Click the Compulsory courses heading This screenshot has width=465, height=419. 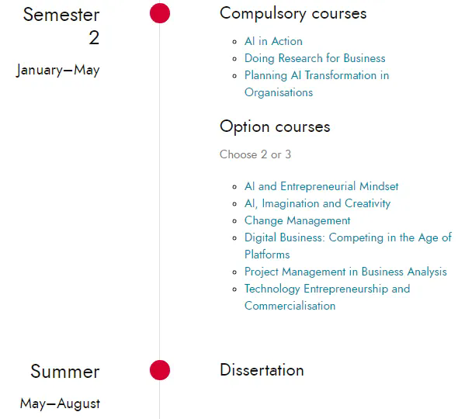(x=293, y=14)
